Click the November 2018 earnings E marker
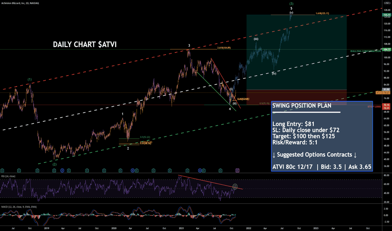Image resolution: width=392 pixels, height=231 pixels. pos(37,171)
